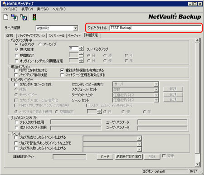
Task: Select the アーカイブ radio button
Action: 40,44
